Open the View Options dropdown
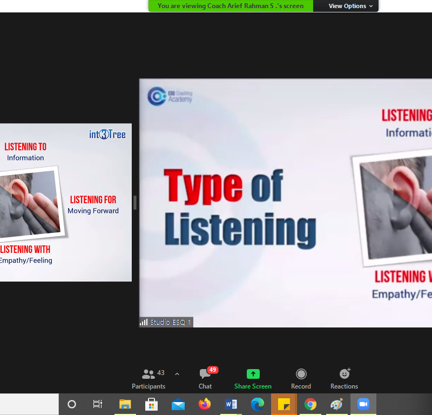432x415 pixels. click(350, 6)
